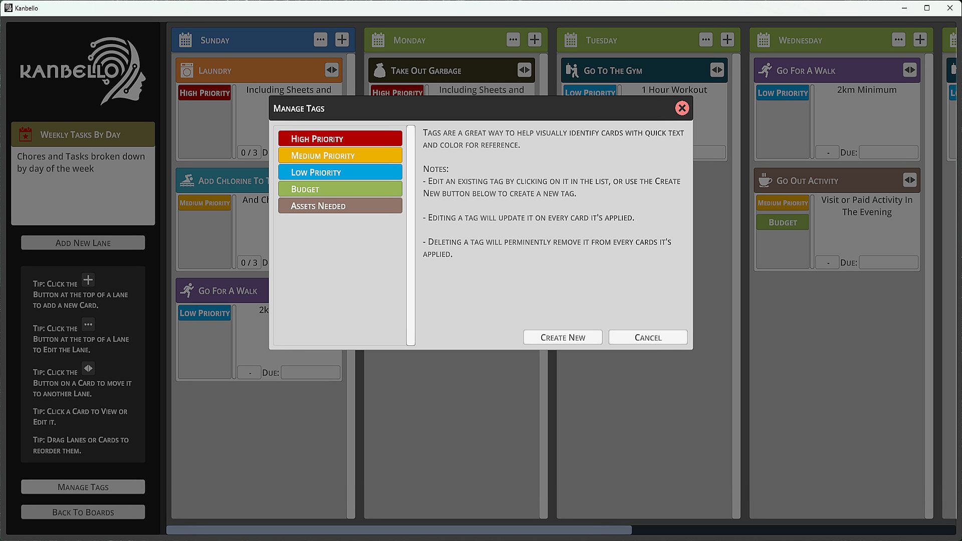Add a card to Wednesday lane

click(920, 40)
